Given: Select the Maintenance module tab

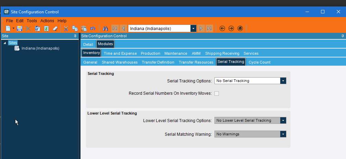Looking at the screenshot, I should click(x=176, y=53).
